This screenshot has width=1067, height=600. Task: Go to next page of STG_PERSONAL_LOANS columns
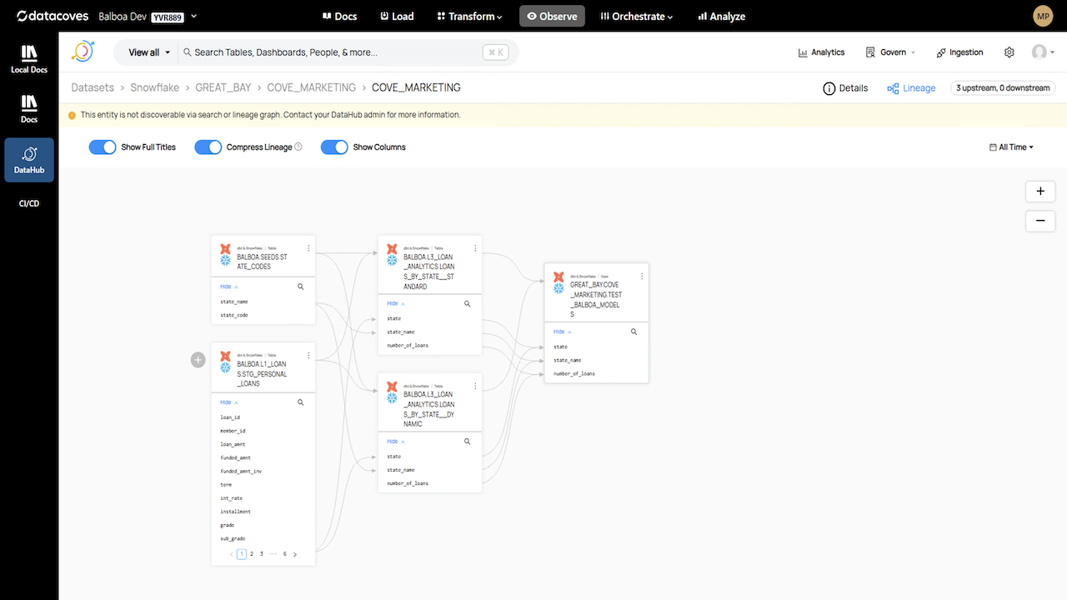point(295,554)
